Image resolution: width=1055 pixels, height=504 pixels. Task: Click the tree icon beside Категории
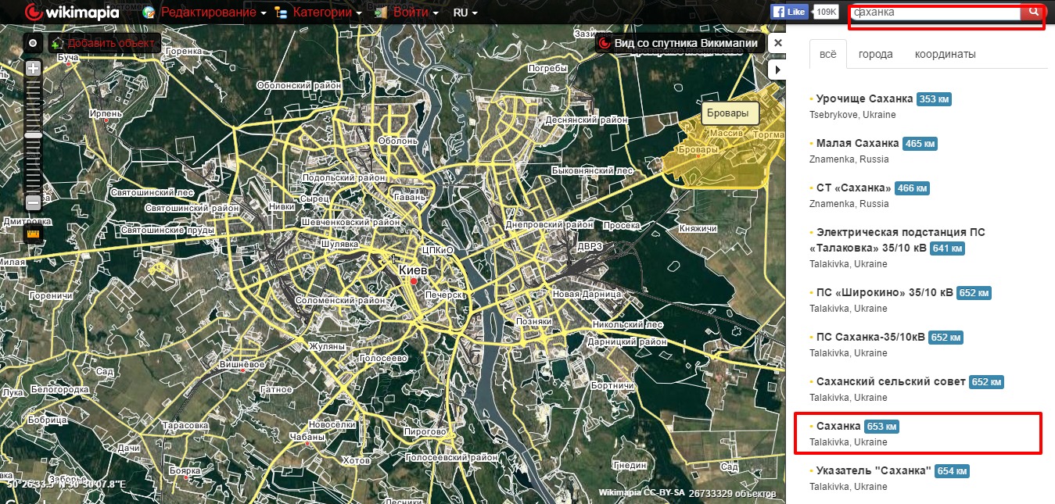pos(282,13)
